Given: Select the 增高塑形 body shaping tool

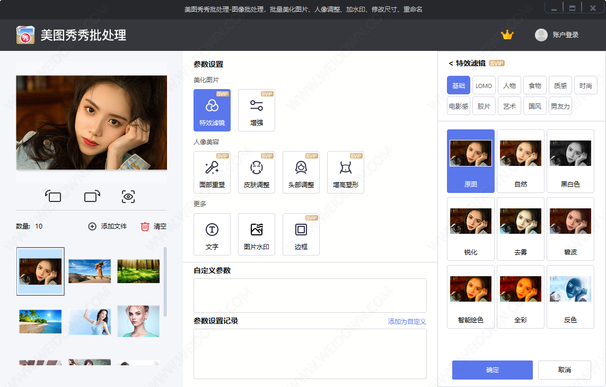Looking at the screenshot, I should pos(346,172).
